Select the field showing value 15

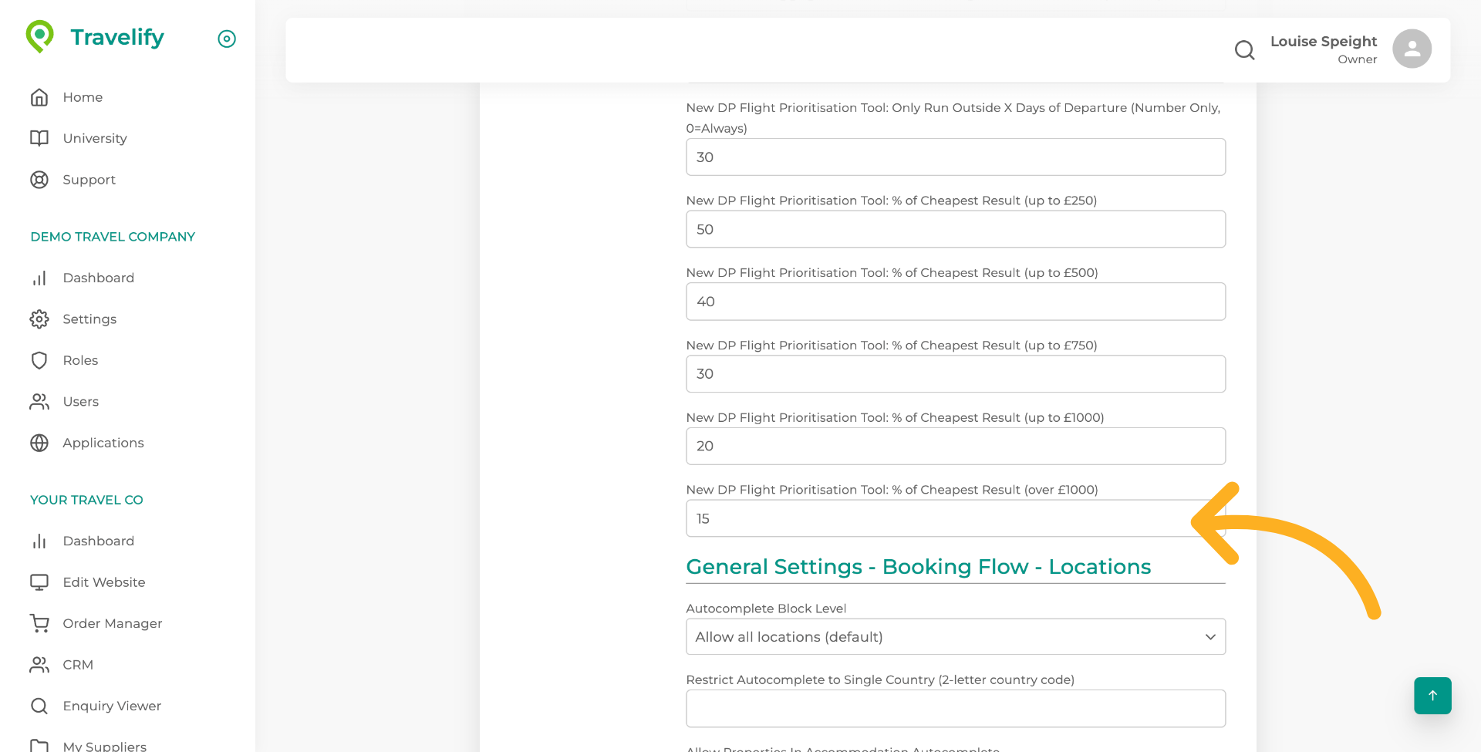[955, 518]
